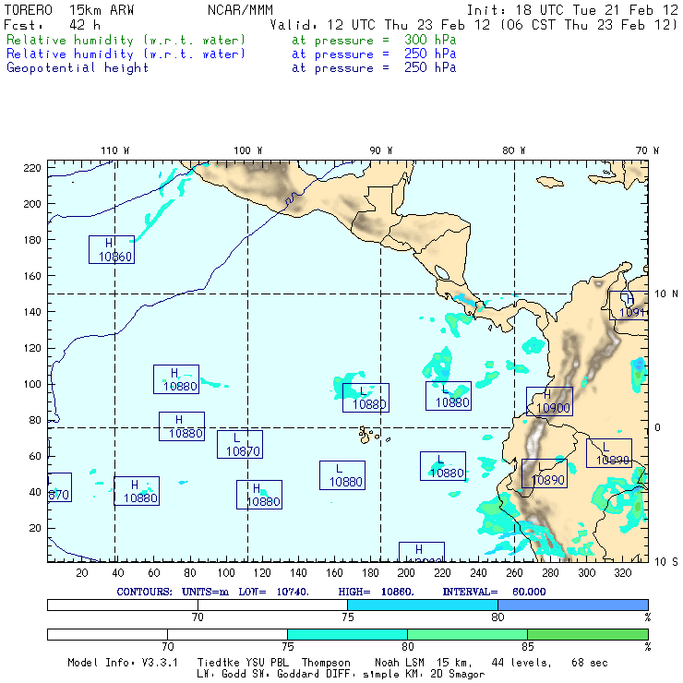Click the 'H 10860' high-height box
Viewport: 683px width, 683px height.
click(x=112, y=249)
